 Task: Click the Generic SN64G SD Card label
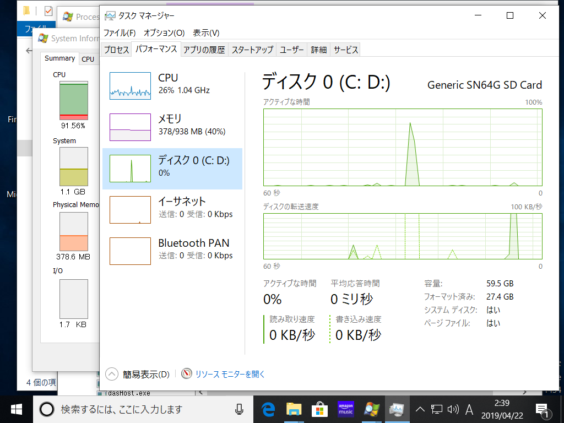(485, 85)
